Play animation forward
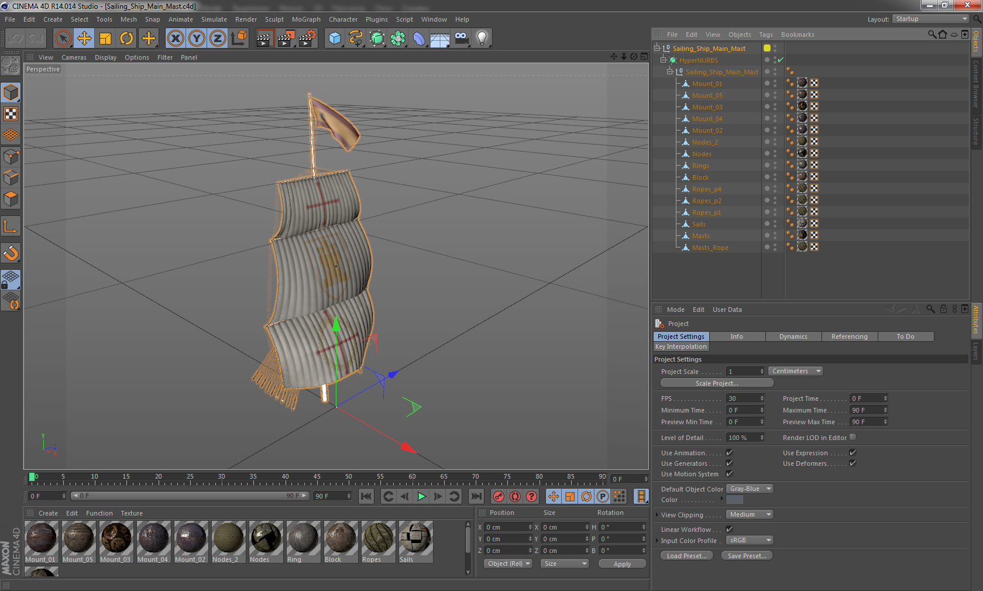 tap(421, 496)
